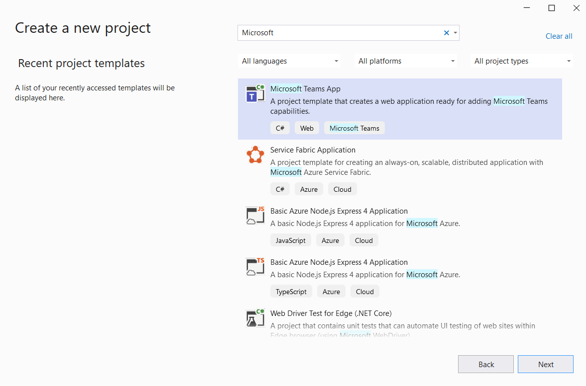Click the Web Driver Test flask icon
This screenshot has height=386, width=586.
tap(255, 318)
